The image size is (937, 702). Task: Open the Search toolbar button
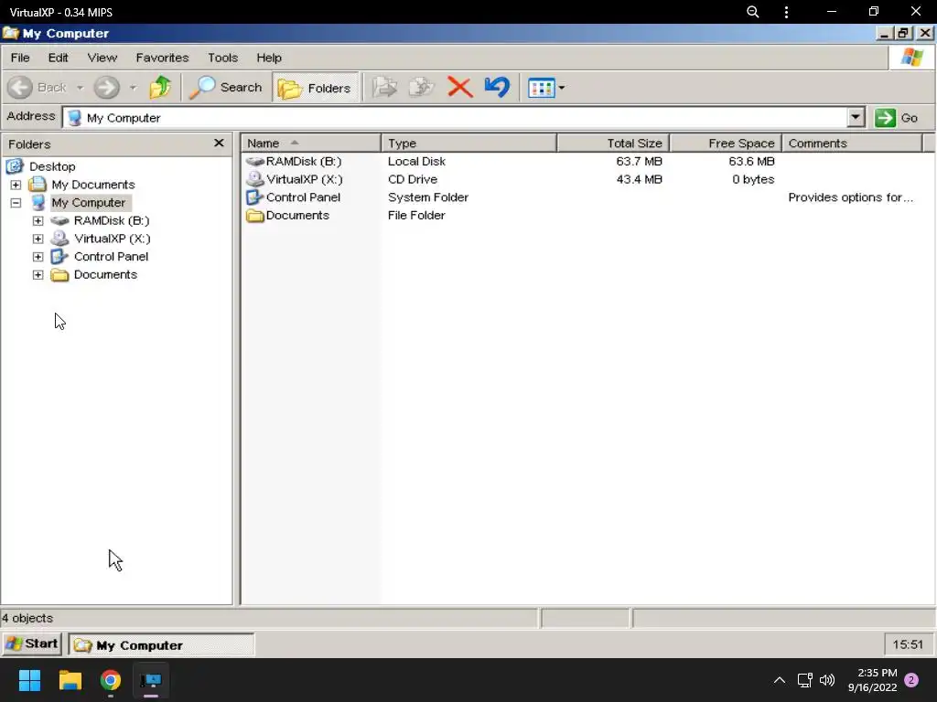click(227, 88)
